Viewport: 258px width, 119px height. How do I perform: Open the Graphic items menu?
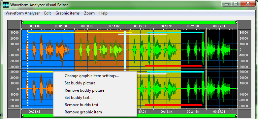point(67,13)
